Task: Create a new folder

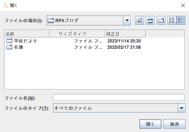Action: click(x=161, y=20)
